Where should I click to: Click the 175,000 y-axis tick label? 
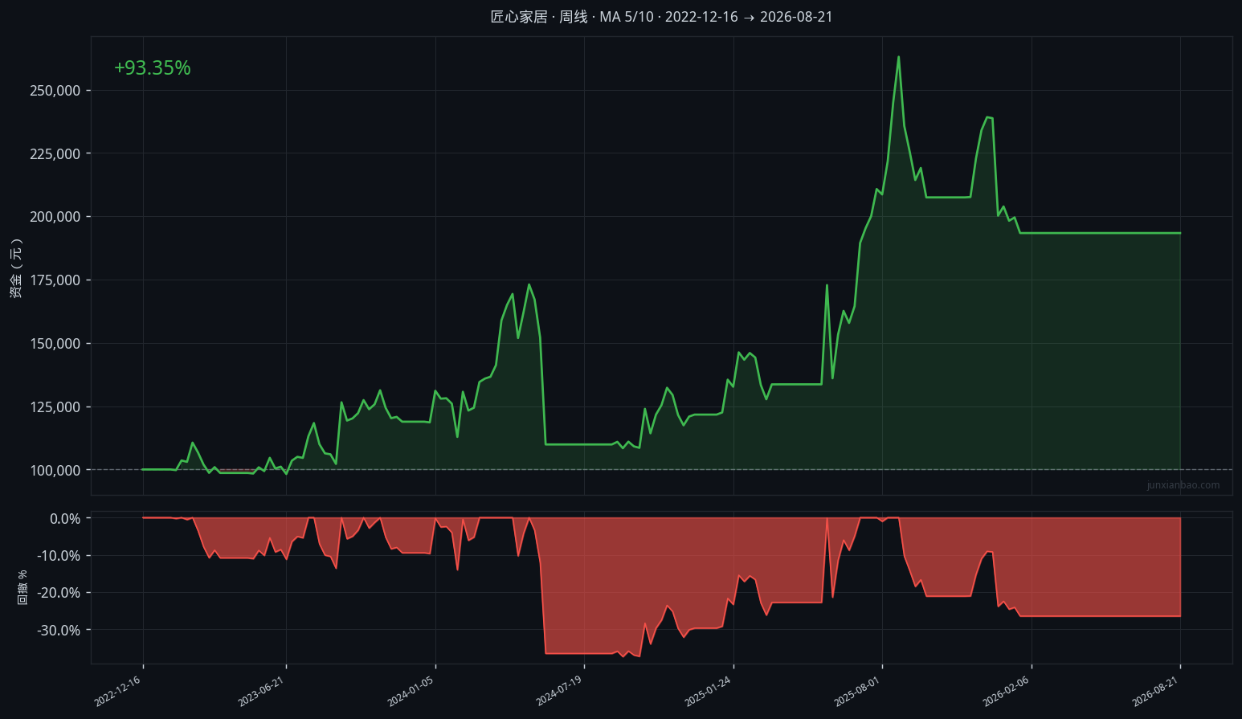55,280
